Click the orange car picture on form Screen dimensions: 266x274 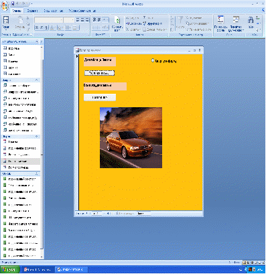[x=131, y=137]
